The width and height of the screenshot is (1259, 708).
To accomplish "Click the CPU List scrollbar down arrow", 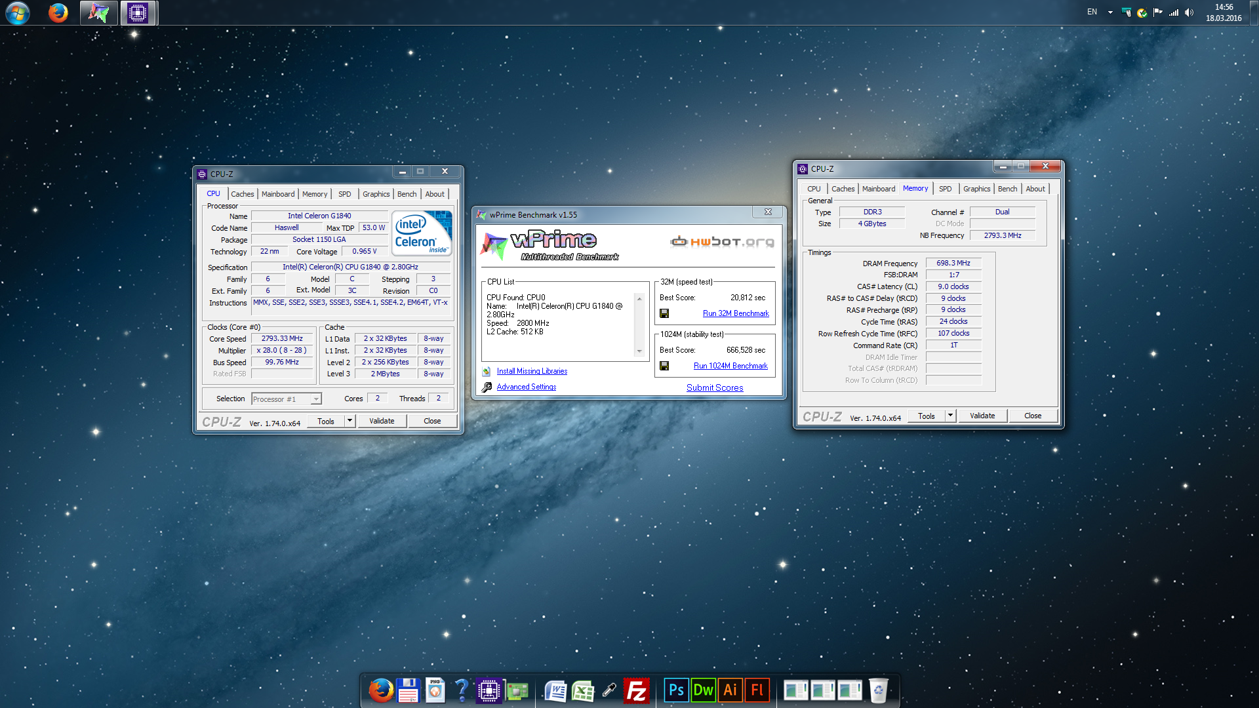I will tap(639, 351).
